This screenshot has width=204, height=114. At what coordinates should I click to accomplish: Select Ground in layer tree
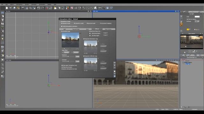[x=187, y=61]
